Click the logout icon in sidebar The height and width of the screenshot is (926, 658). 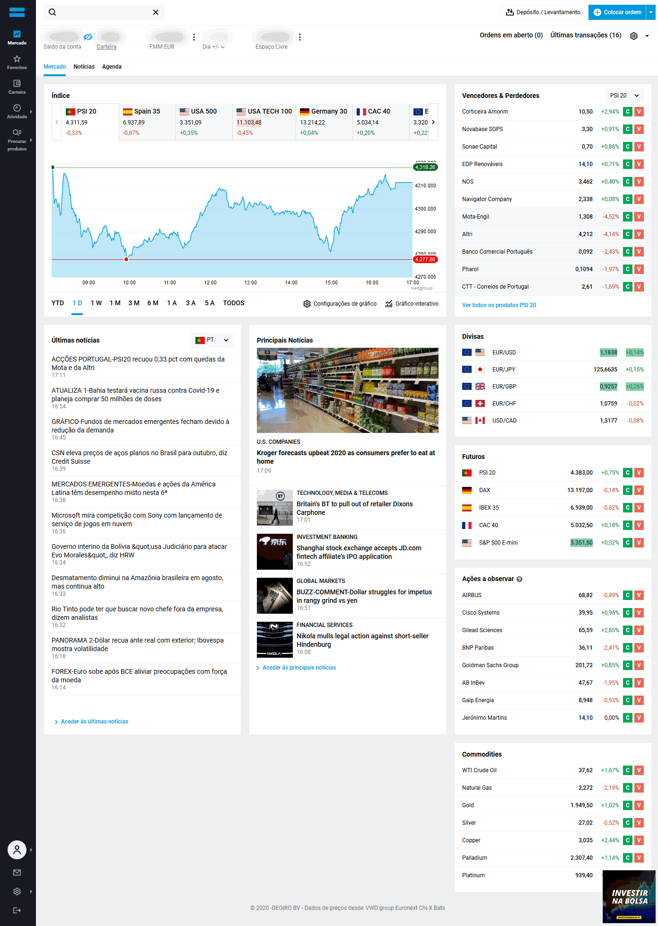(x=17, y=910)
